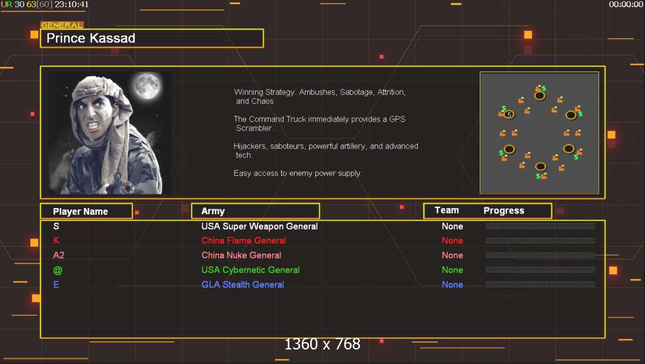
Task: Click the 00:00:00 timer readout
Action: 626,4
